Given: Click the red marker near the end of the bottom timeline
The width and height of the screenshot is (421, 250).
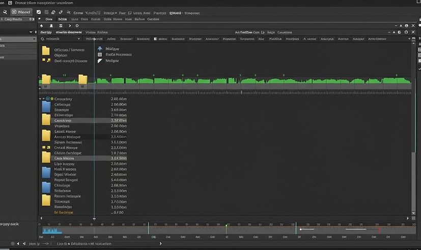Looking at the screenshot, I should click(x=379, y=230).
